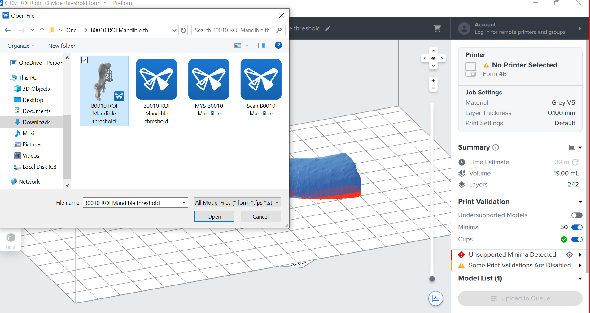Click the eye icon in view controls
590x313 pixels.
pyautogui.click(x=433, y=58)
